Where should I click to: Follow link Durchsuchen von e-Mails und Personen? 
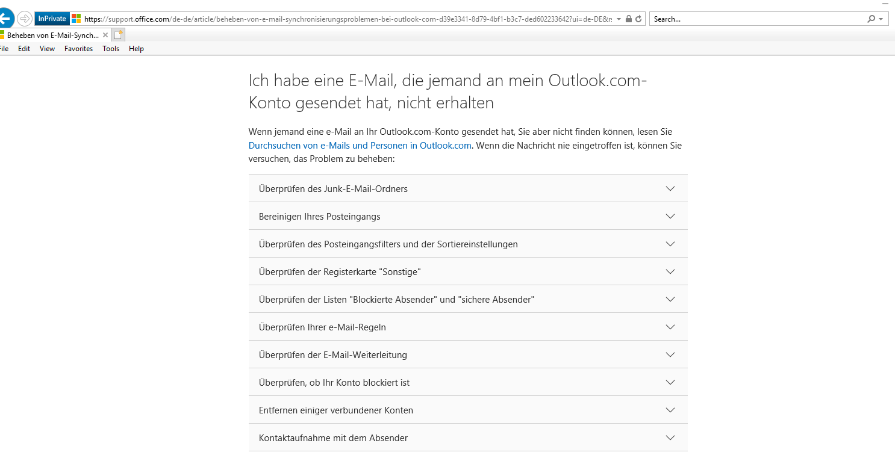point(360,145)
